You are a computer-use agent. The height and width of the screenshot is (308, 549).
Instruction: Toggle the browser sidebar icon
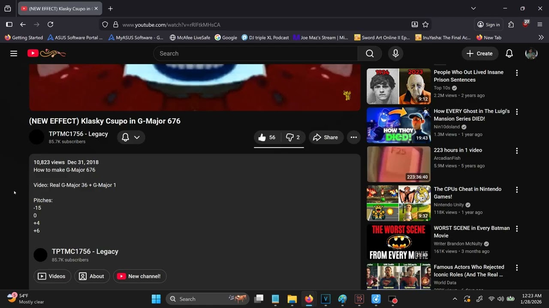tap(9, 25)
